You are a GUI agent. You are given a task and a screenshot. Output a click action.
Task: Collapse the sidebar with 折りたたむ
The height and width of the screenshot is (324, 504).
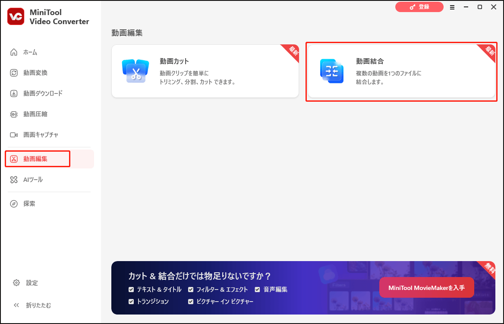[x=32, y=305]
